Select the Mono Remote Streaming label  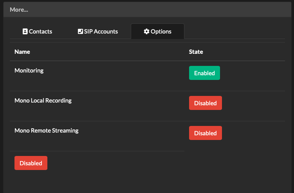(x=47, y=131)
